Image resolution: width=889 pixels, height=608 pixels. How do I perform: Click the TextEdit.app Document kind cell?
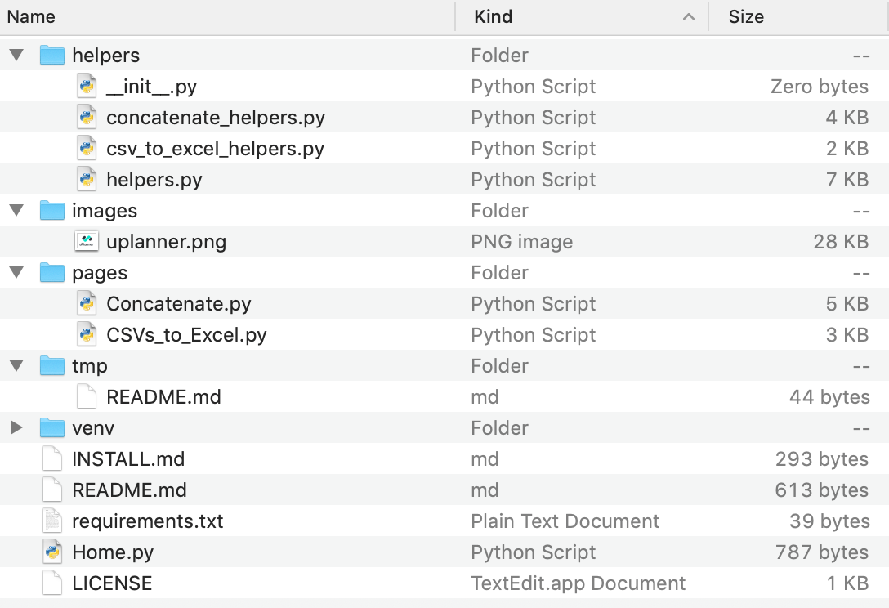[578, 583]
